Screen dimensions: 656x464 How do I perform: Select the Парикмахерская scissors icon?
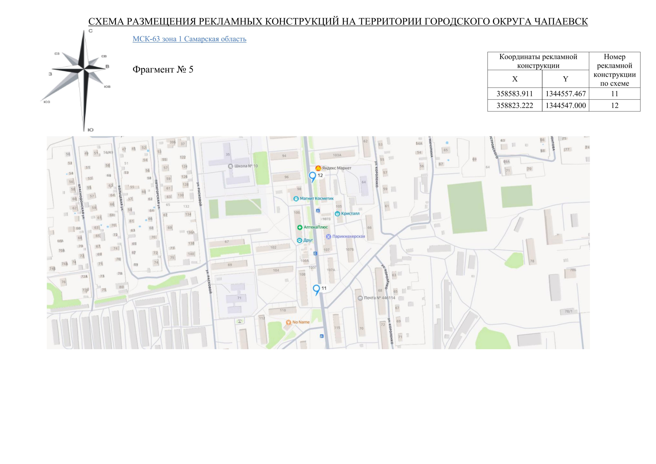(x=328, y=237)
